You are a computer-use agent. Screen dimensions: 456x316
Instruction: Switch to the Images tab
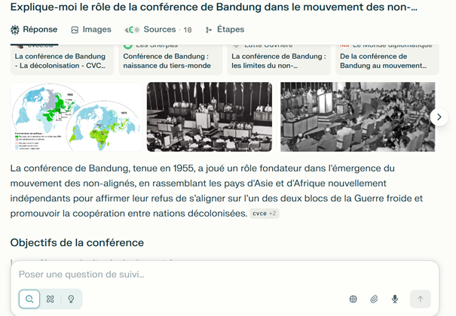pos(90,29)
